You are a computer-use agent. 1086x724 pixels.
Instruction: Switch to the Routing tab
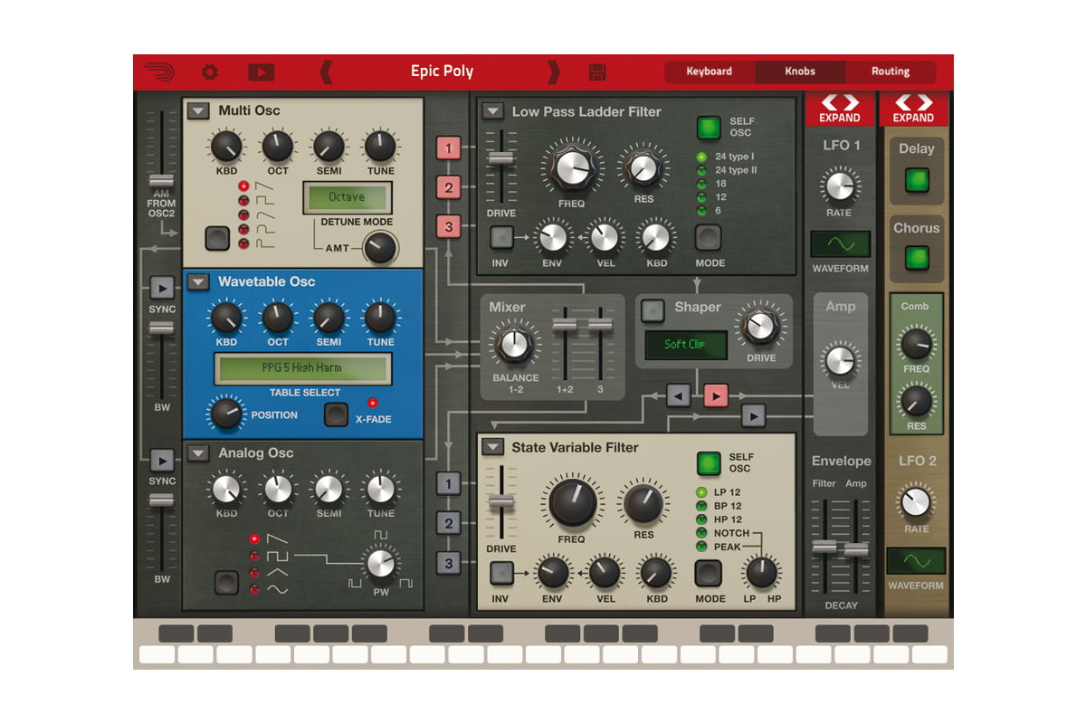tap(891, 71)
